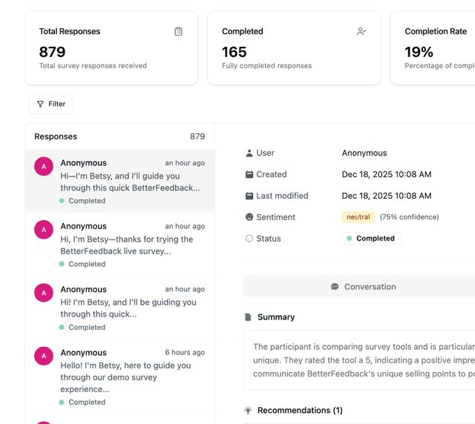Screen dimensions: 475x424
Task: Click the lightbulb icon beside Recommendations
Action: point(248,411)
